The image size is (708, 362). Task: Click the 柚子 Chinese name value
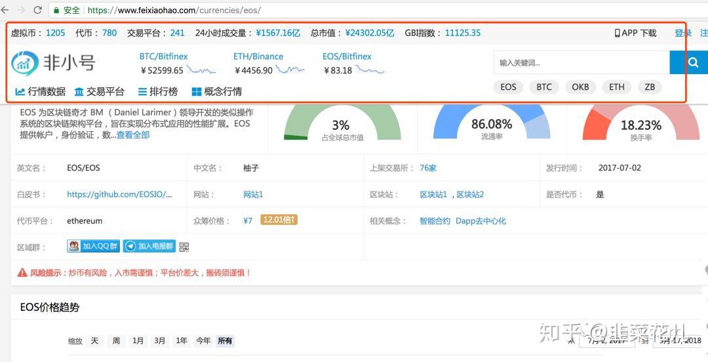click(x=251, y=168)
